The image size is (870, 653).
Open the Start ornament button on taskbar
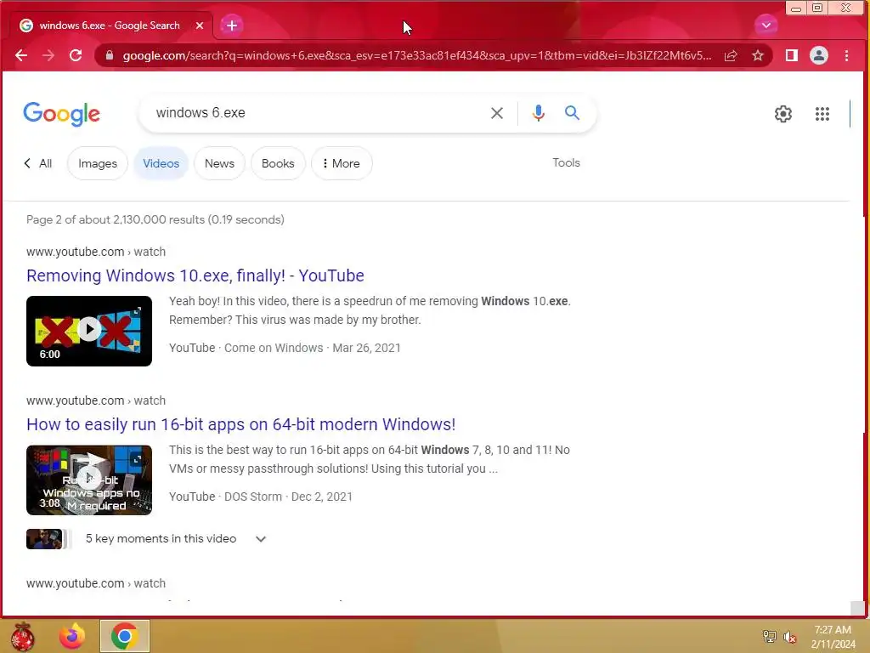tap(22, 636)
